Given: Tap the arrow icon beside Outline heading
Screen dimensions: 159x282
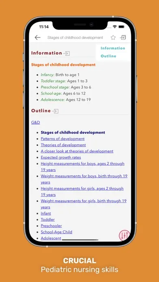Looking at the screenshot, I should pos(55,111).
